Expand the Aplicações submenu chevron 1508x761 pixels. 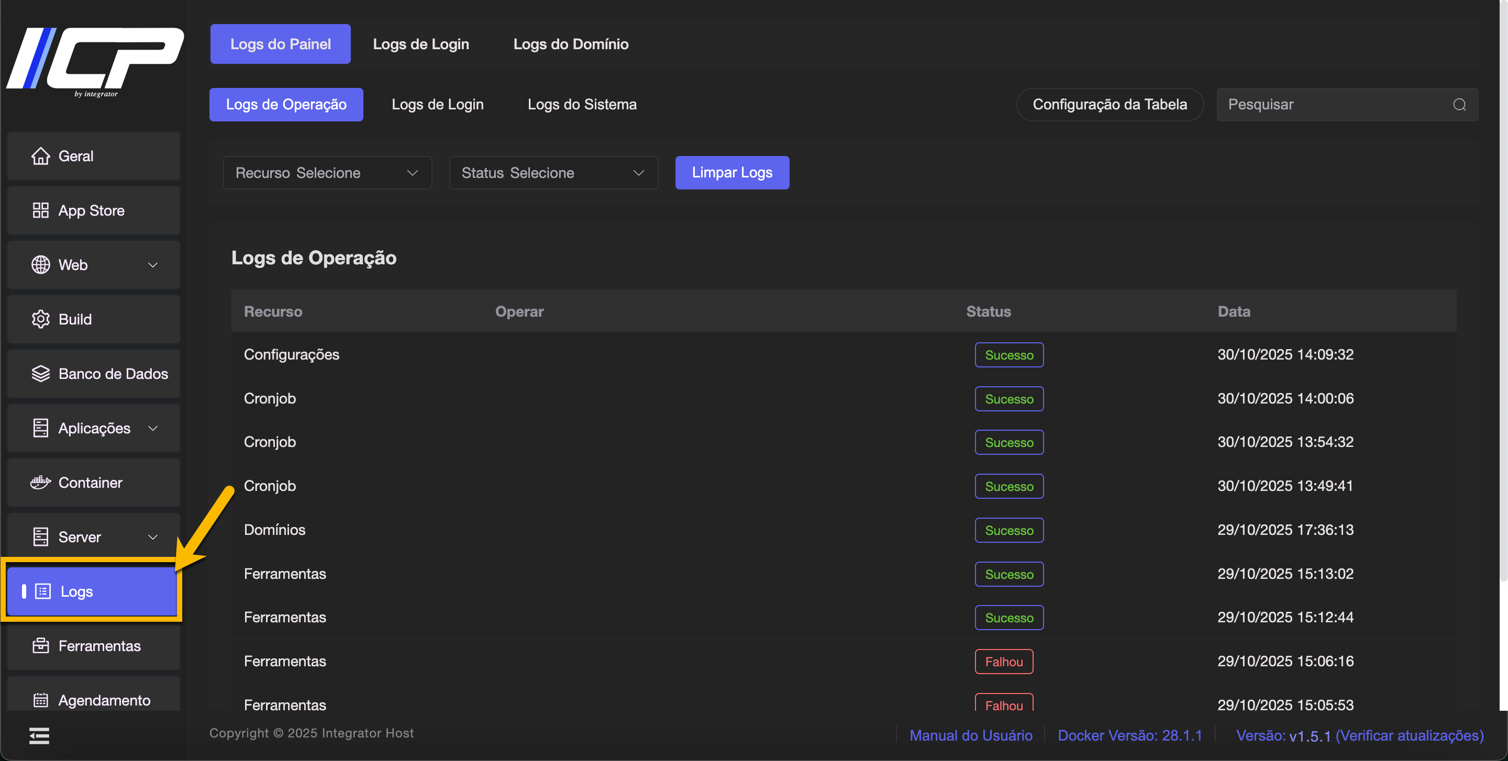[153, 428]
